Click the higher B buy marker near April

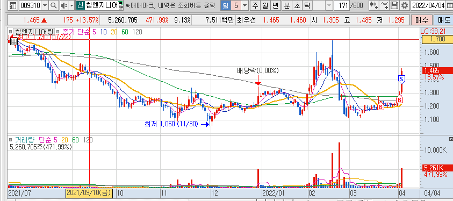[x=400, y=100]
